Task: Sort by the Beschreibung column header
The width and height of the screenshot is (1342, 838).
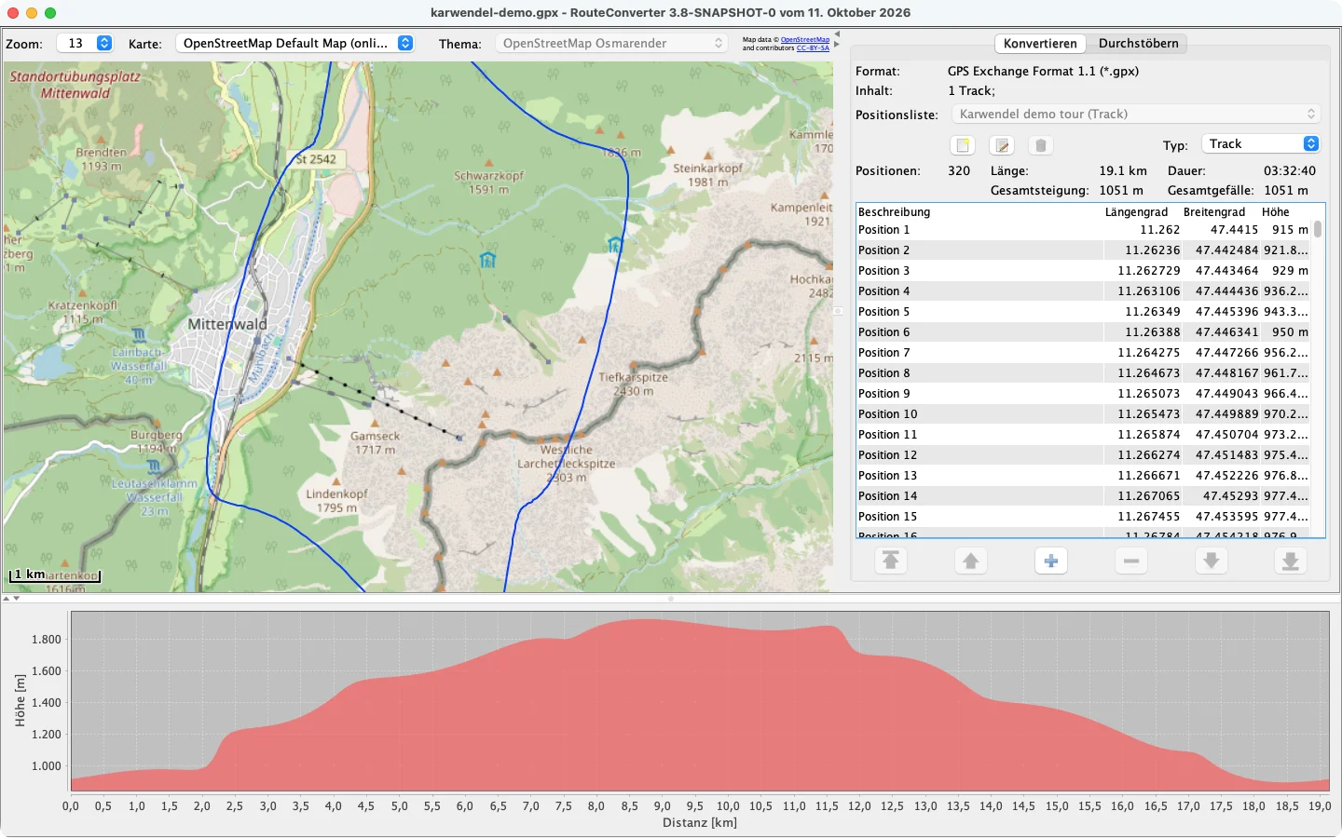Action: point(979,212)
